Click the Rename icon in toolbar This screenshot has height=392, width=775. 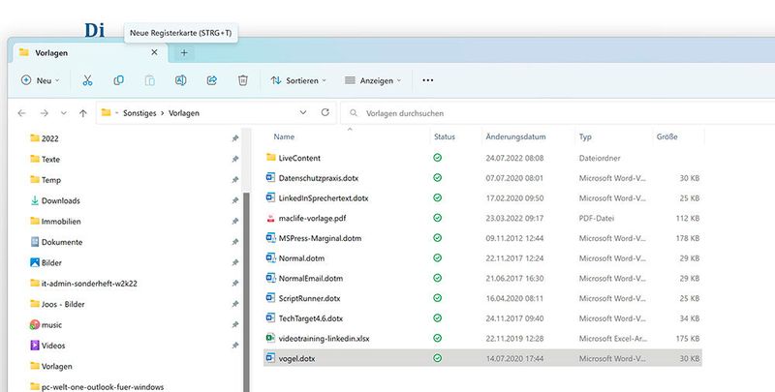pos(181,80)
